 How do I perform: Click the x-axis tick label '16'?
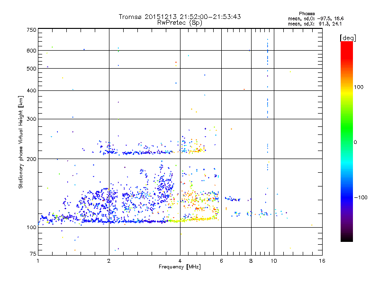coord(322,261)
